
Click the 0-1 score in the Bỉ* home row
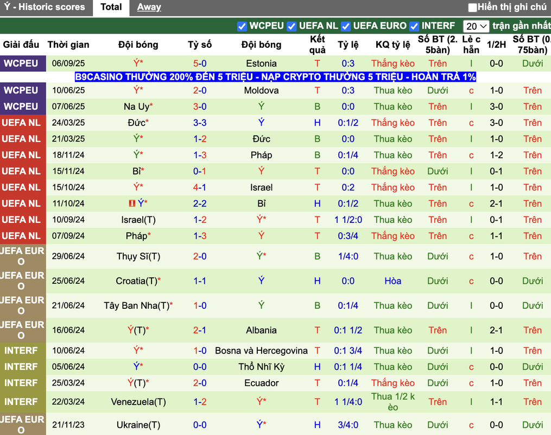click(x=200, y=171)
